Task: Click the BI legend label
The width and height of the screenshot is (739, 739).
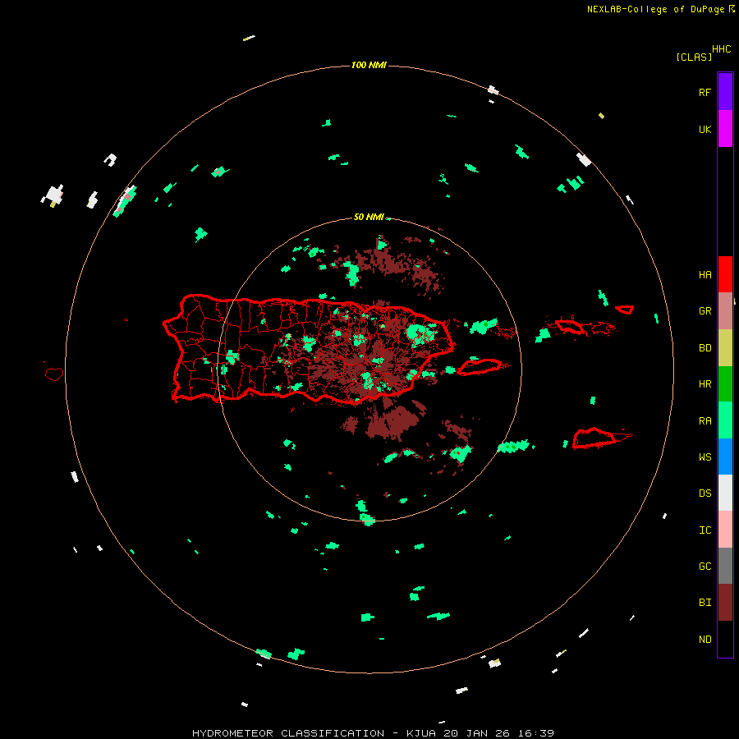Action: coord(705,603)
